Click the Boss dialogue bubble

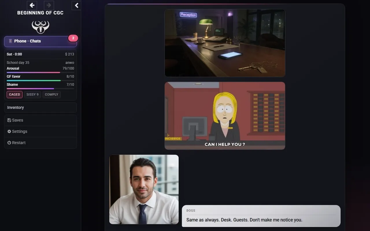pos(261,216)
